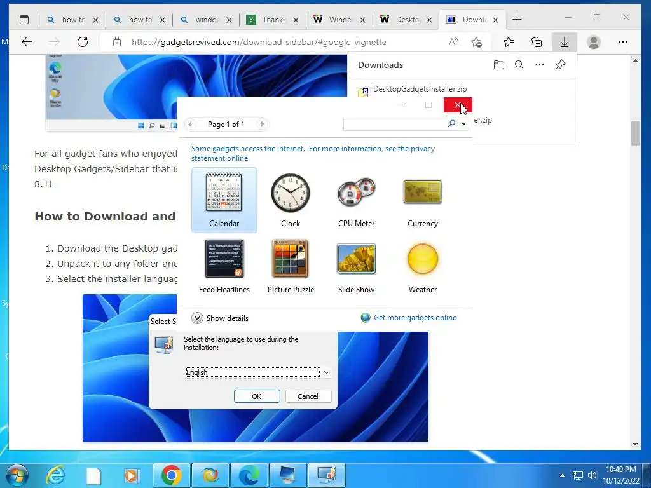Open Edge Settings and more menu
The height and width of the screenshot is (488, 651).
[x=623, y=41]
